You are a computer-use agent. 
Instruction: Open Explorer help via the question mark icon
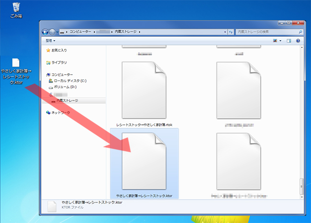click(298, 41)
